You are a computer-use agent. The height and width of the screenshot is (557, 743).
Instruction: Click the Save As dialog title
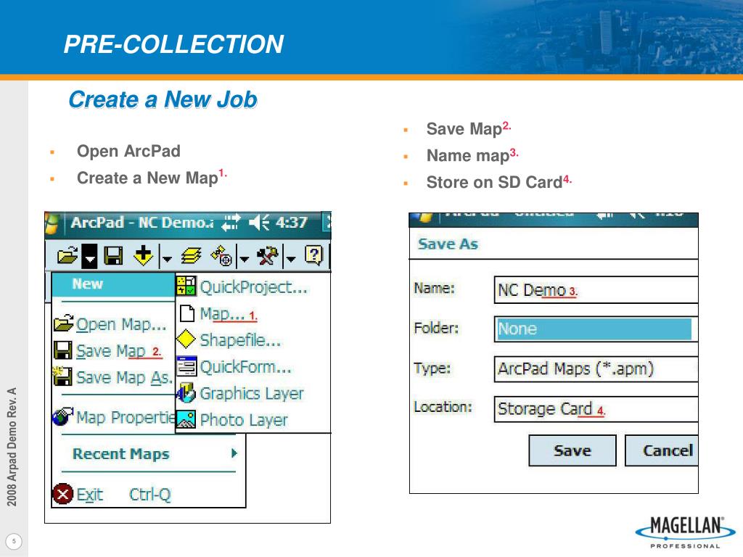448,244
